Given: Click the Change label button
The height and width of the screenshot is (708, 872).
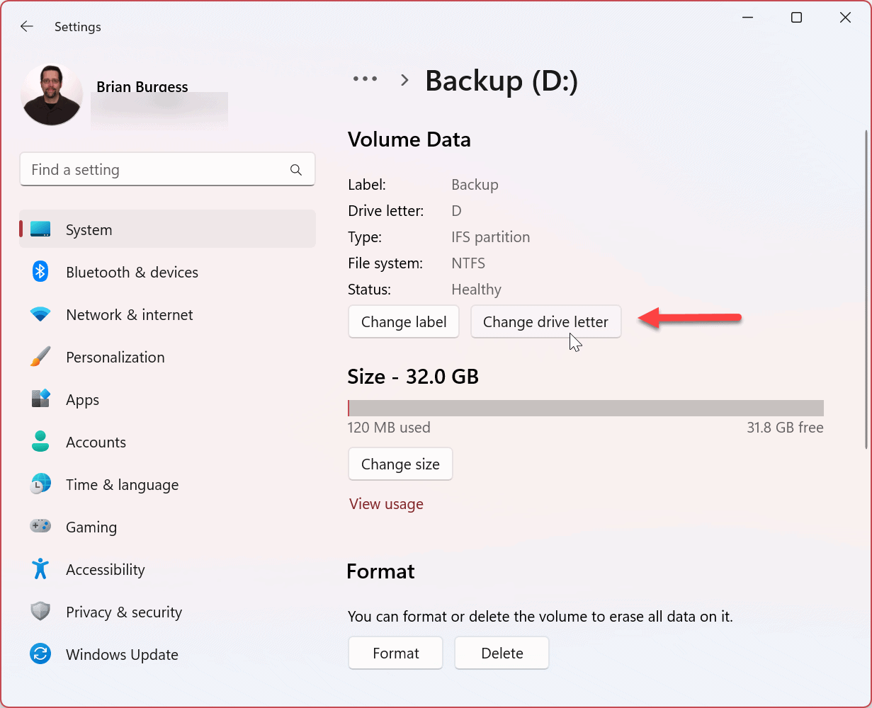Looking at the screenshot, I should pos(404,322).
